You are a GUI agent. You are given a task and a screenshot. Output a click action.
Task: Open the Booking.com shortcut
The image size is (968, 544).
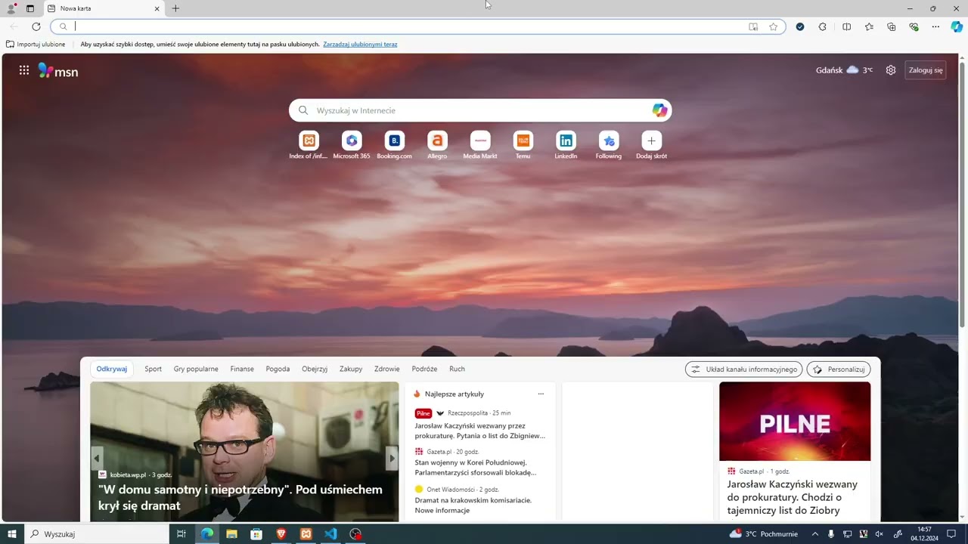coord(394,145)
